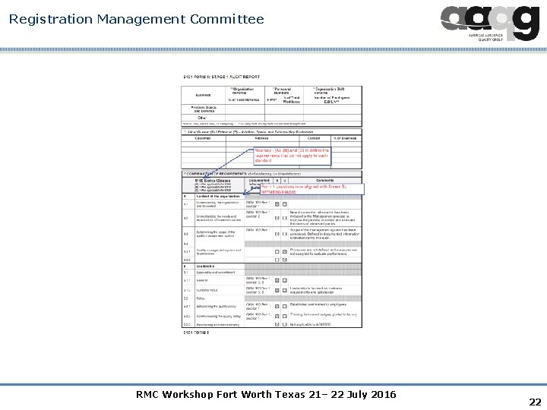Open the Stage 1 Audit Report form image
The height and width of the screenshot is (410, 547).
click(272, 205)
